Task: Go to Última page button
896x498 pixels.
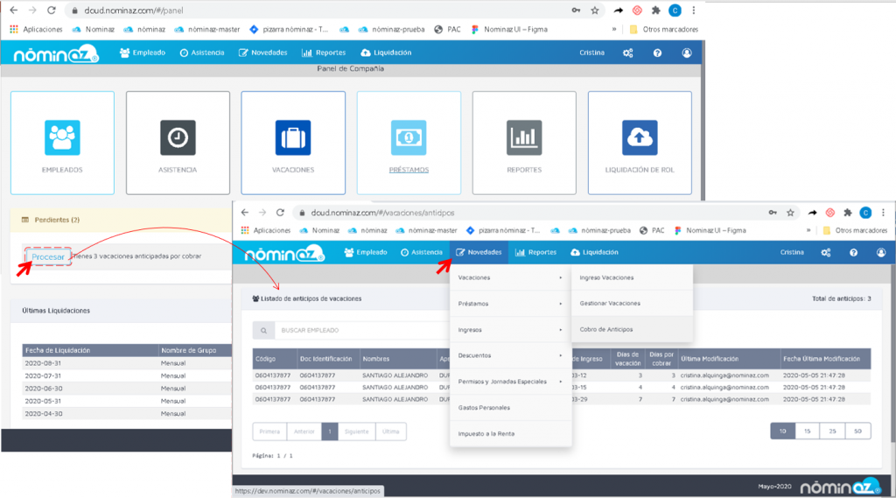Action: click(x=391, y=431)
